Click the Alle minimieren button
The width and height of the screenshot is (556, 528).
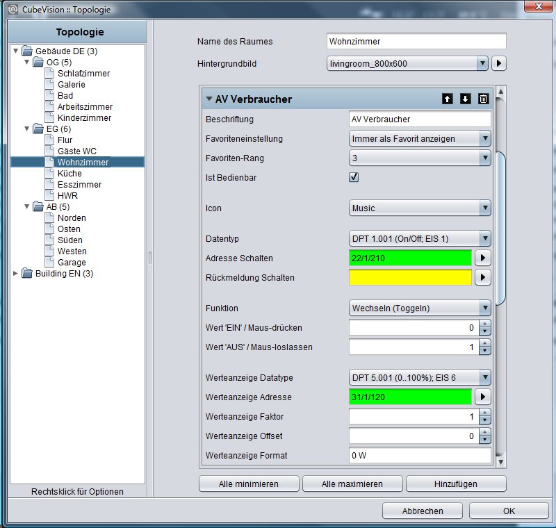[x=249, y=484]
